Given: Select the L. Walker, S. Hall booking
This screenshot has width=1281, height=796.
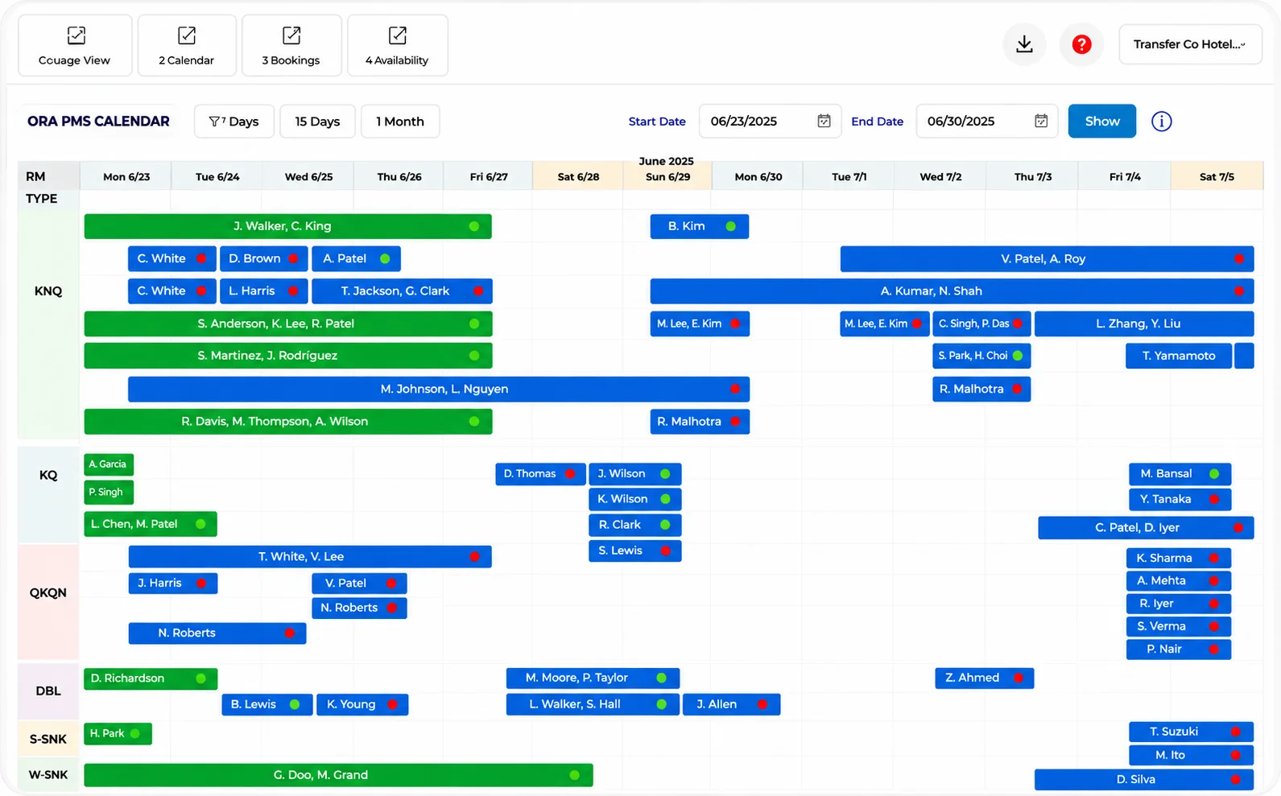Looking at the screenshot, I should click(593, 704).
